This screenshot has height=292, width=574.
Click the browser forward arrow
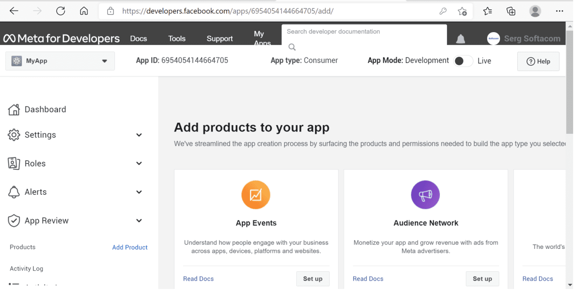pos(37,11)
